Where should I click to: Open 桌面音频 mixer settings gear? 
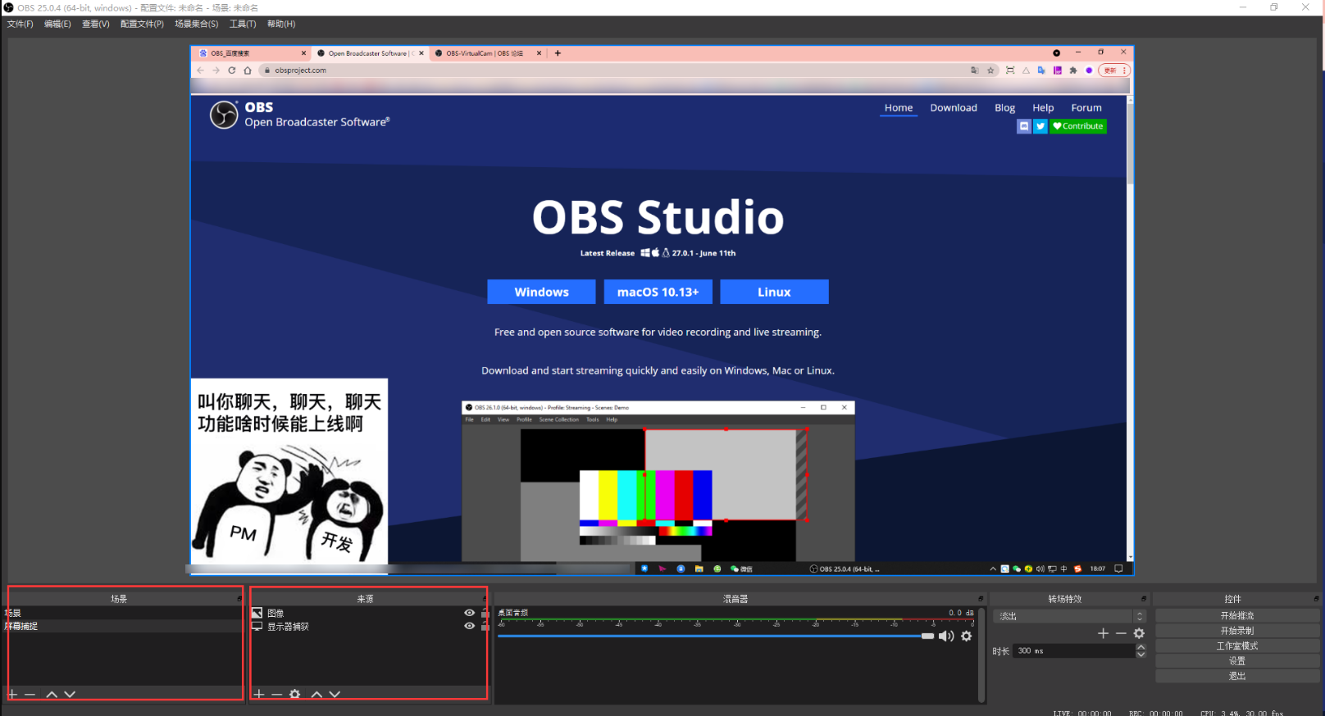967,636
